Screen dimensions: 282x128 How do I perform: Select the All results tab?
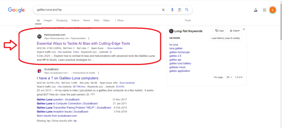tap(38, 20)
